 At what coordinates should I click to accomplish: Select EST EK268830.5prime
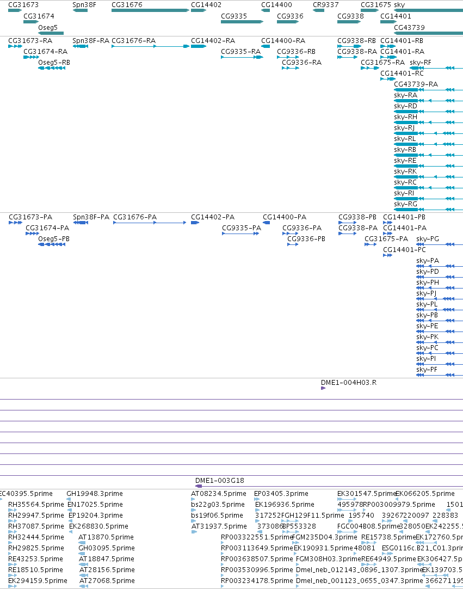click(99, 526)
